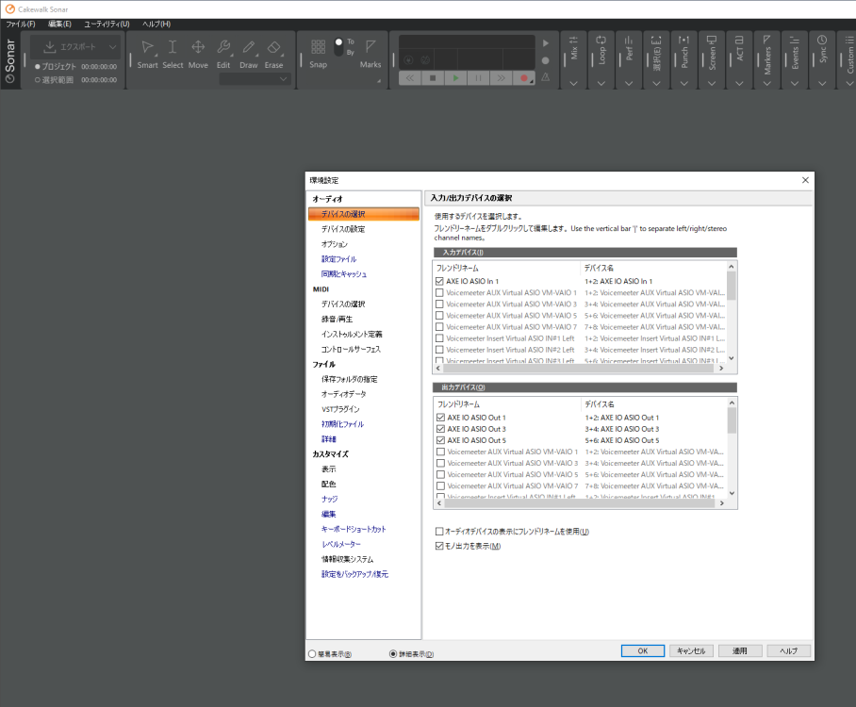This screenshot has height=707, width=856.
Task: Click the red Record button
Action: 524,78
